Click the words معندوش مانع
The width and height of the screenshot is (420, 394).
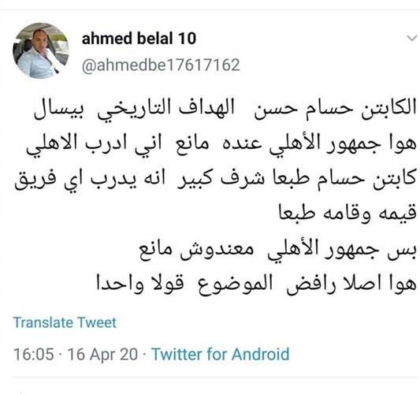pyautogui.click(x=196, y=250)
